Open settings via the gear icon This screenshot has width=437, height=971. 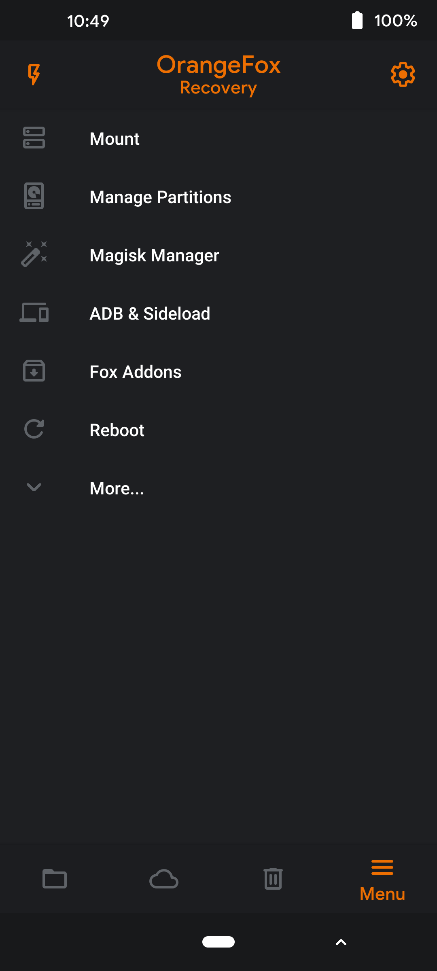[x=403, y=74]
